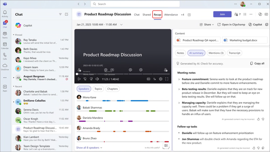
Task: Open the Share dropdown
Action: (207, 24)
